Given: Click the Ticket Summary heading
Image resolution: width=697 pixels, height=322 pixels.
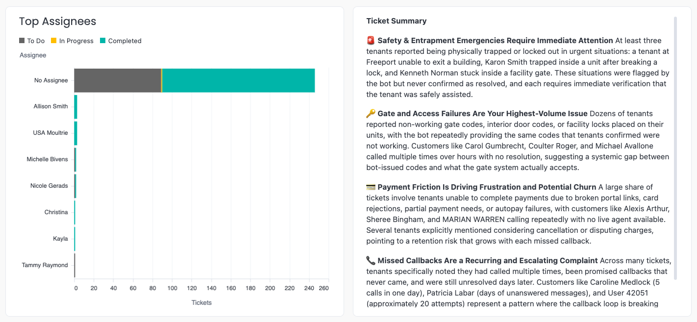Looking at the screenshot, I should tap(397, 21).
